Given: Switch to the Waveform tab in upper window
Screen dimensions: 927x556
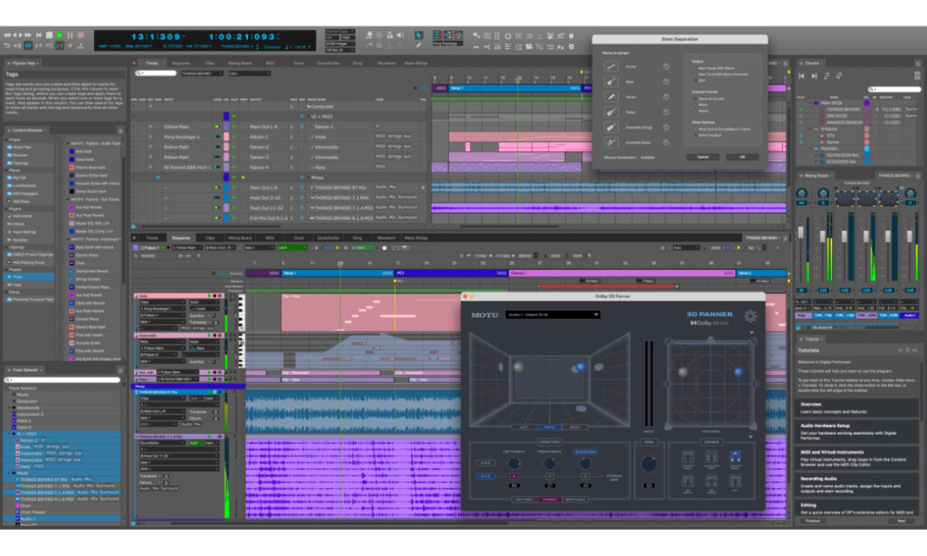Looking at the screenshot, I should pyautogui.click(x=386, y=63).
